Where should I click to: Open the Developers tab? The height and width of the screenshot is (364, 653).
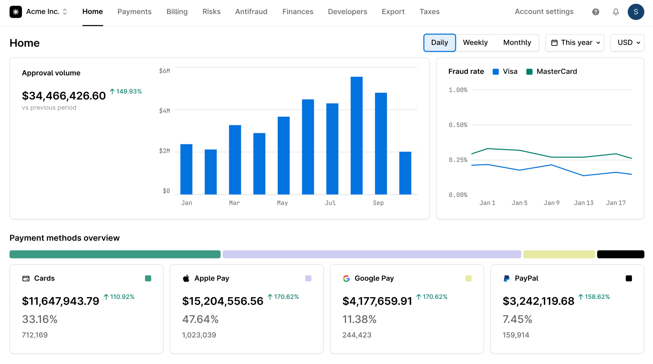[x=348, y=12]
